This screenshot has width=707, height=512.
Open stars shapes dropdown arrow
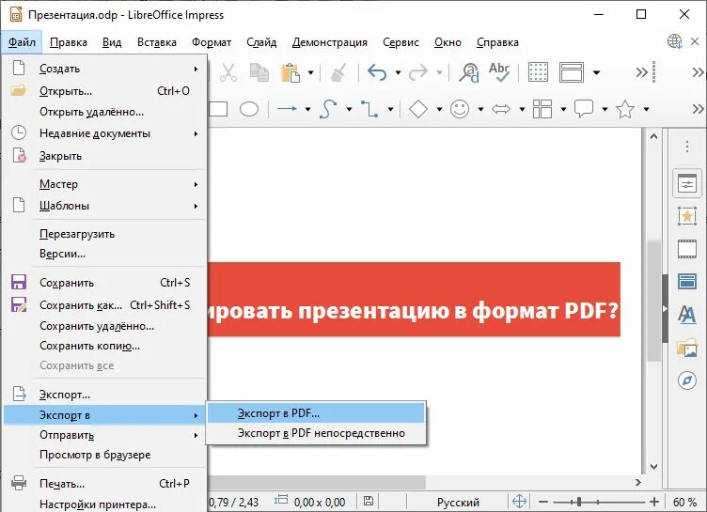pos(646,109)
